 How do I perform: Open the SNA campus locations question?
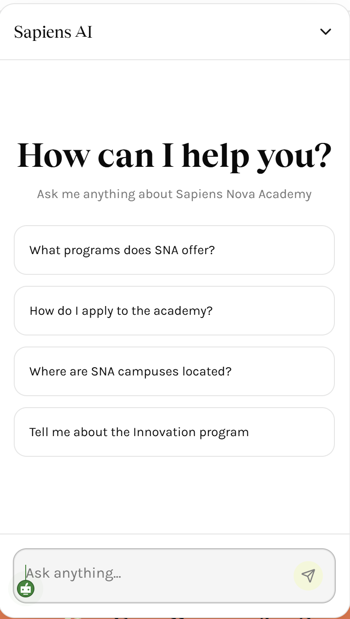tap(174, 371)
